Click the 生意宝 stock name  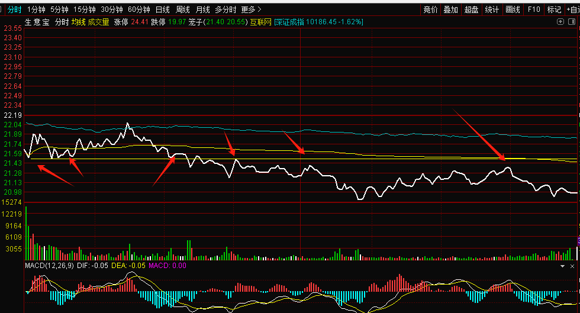coord(37,22)
